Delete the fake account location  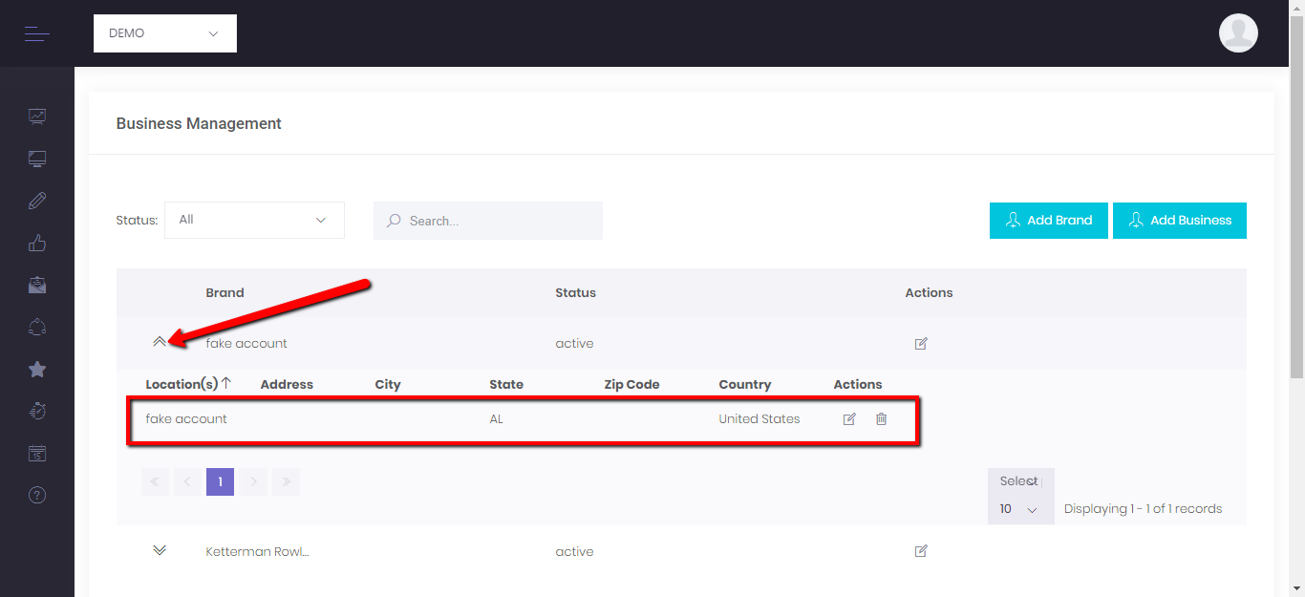pyautogui.click(x=881, y=418)
